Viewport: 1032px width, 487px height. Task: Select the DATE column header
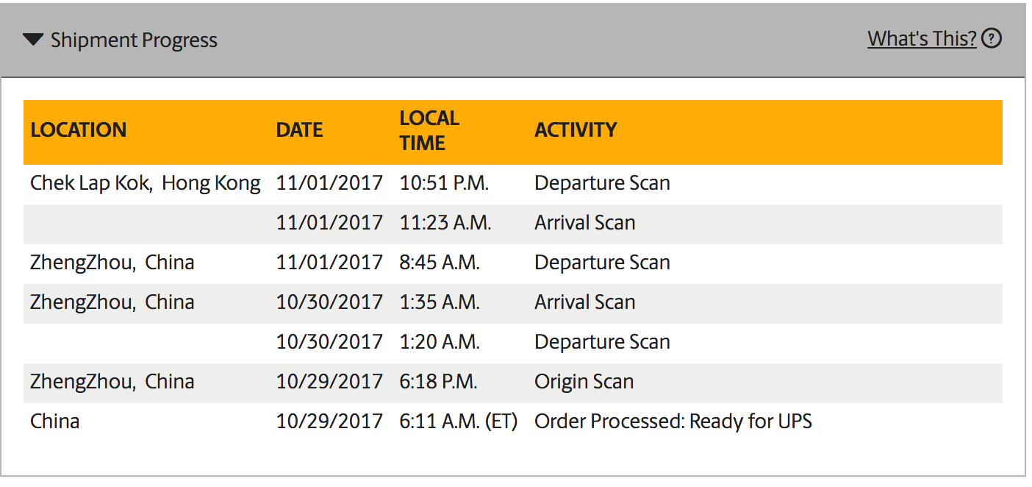[x=300, y=130]
